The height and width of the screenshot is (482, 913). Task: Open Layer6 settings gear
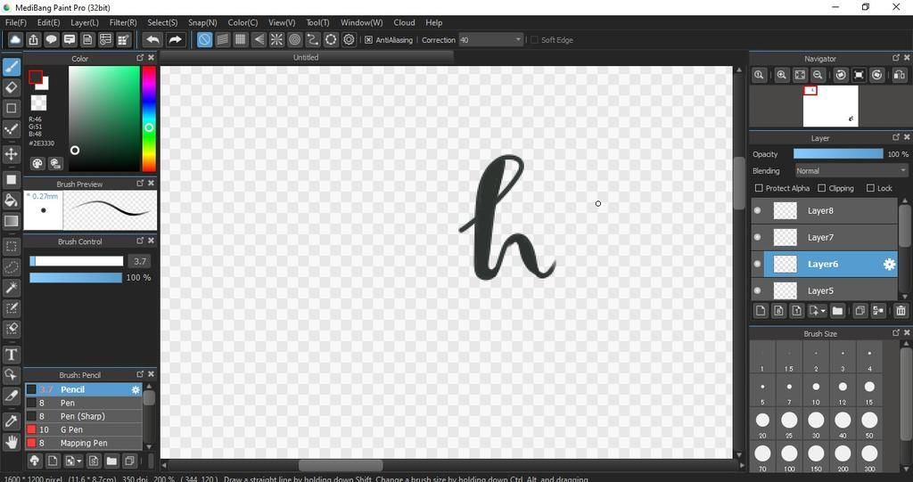(889, 265)
